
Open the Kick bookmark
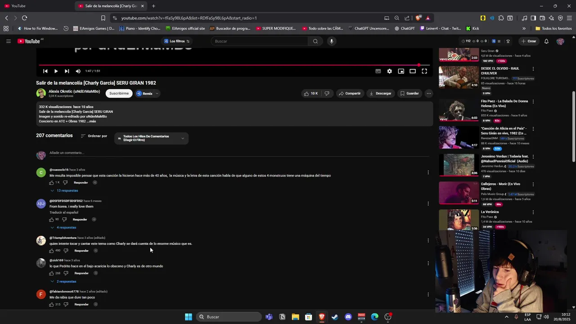pos(472,28)
